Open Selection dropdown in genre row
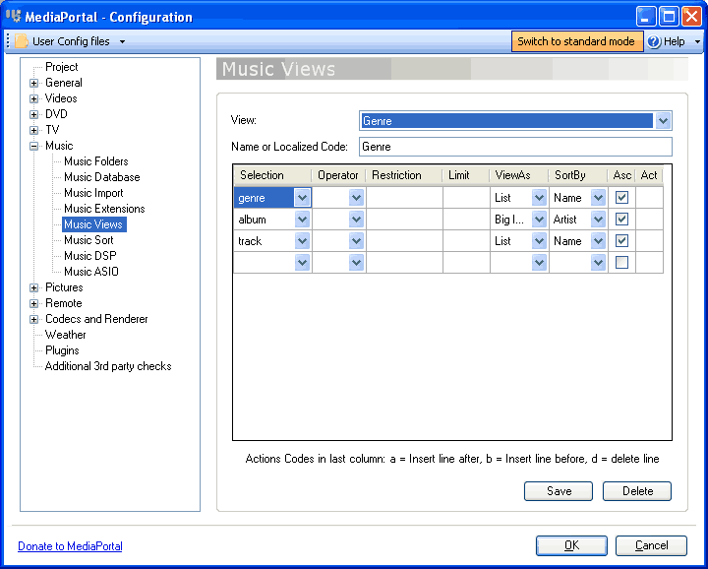Screen dimensions: 708x569 point(302,198)
